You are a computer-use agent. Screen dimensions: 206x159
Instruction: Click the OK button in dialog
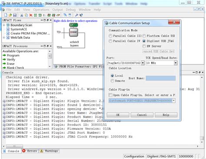coord(118,115)
